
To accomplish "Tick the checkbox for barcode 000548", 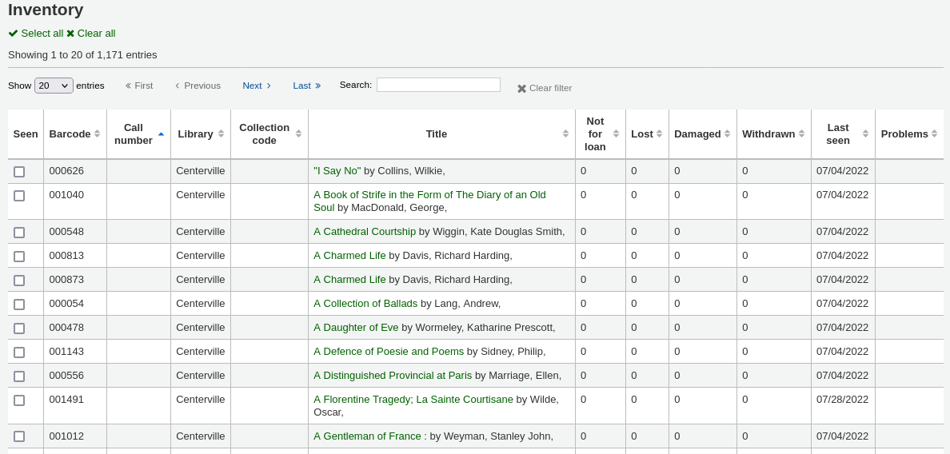I will pos(19,233).
